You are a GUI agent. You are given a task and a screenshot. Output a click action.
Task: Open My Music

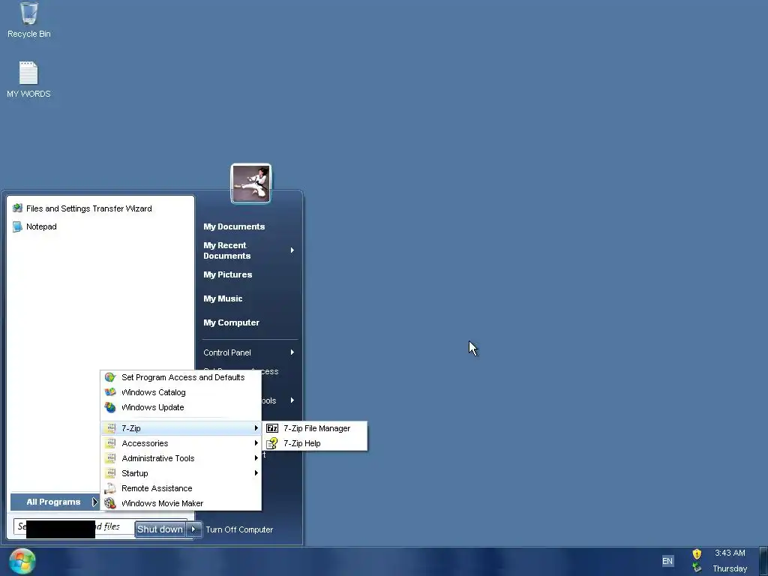click(223, 298)
